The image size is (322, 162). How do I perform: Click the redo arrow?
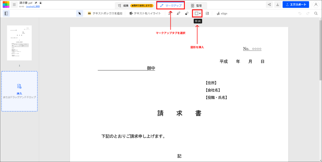(308, 13)
